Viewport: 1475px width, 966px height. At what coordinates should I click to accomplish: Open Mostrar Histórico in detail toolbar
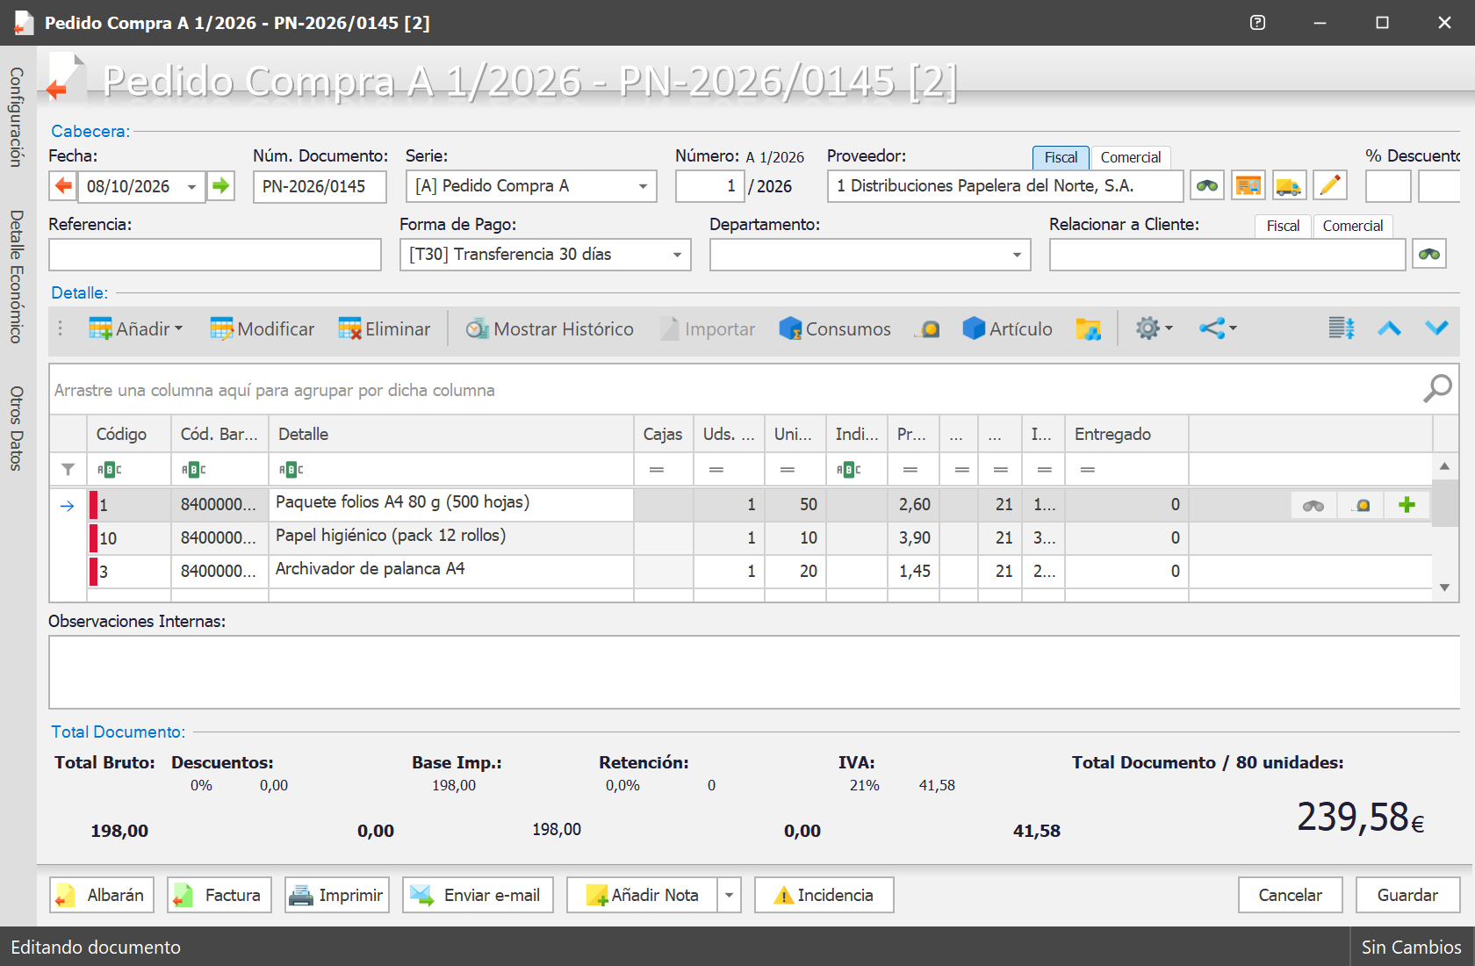pos(550,329)
